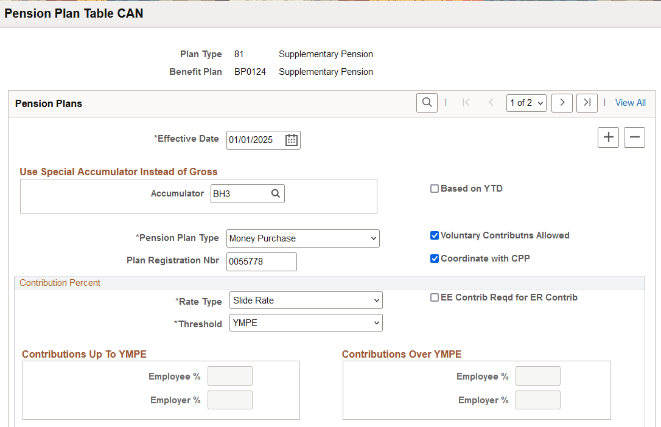Image resolution: width=661 pixels, height=427 pixels.
Task: Add a new row with plus button
Action: click(x=608, y=137)
